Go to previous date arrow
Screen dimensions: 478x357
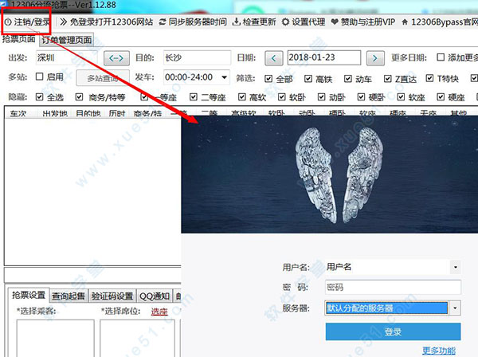point(274,58)
